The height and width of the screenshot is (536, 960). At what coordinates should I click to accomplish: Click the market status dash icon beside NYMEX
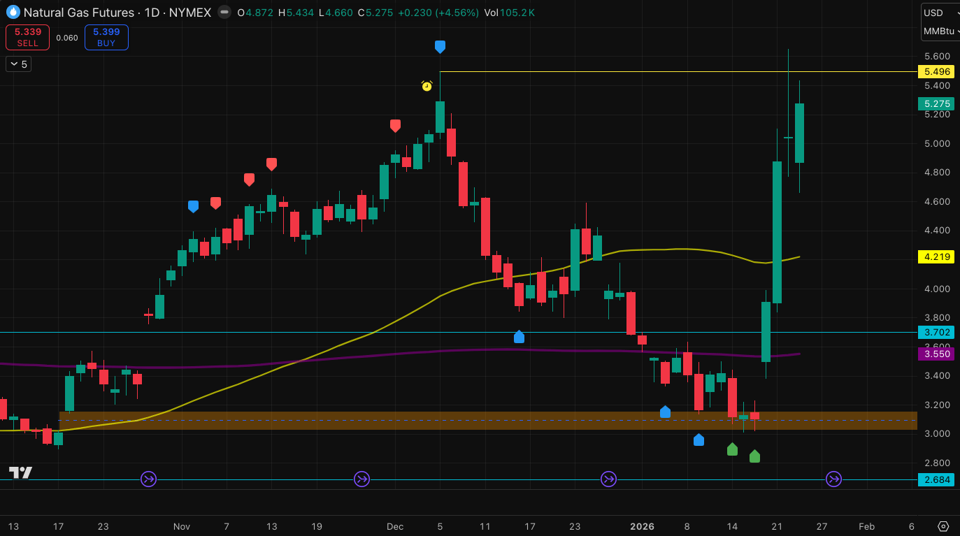coord(224,12)
